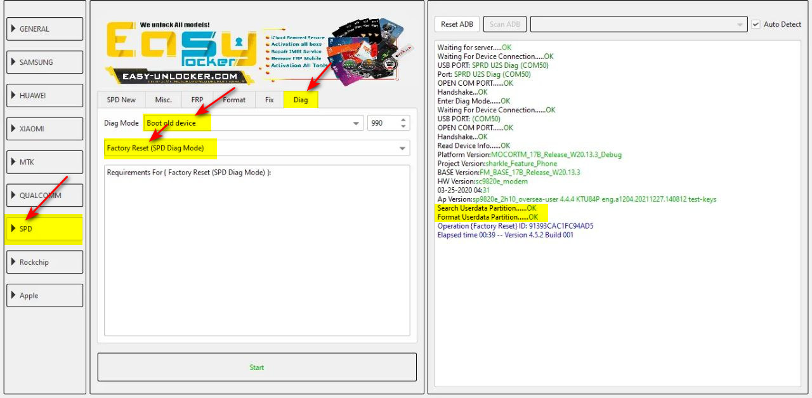Select 'Search Userdata Partition......OK' log line

[487, 208]
